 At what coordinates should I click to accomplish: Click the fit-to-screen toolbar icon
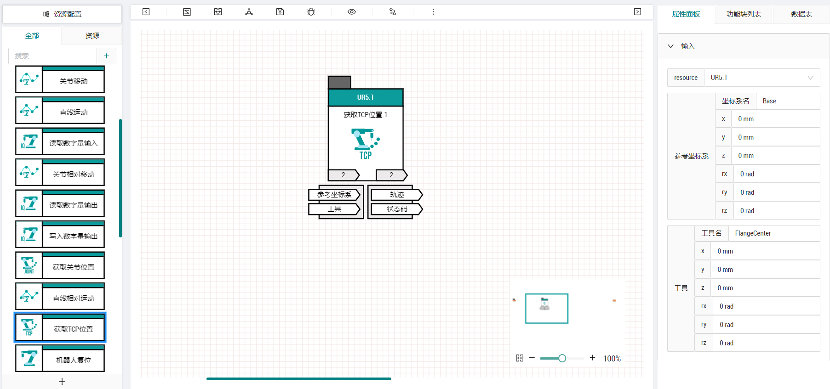(218, 12)
